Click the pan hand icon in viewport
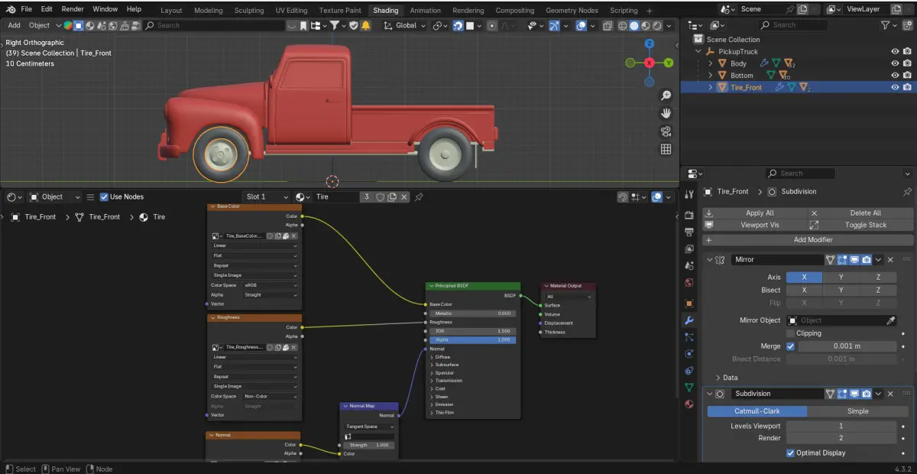The image size is (917, 474). tap(666, 113)
